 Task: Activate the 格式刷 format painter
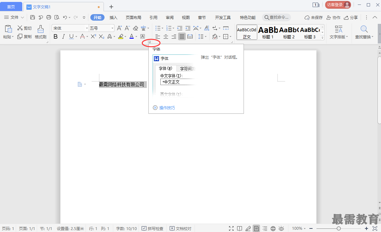point(41,32)
